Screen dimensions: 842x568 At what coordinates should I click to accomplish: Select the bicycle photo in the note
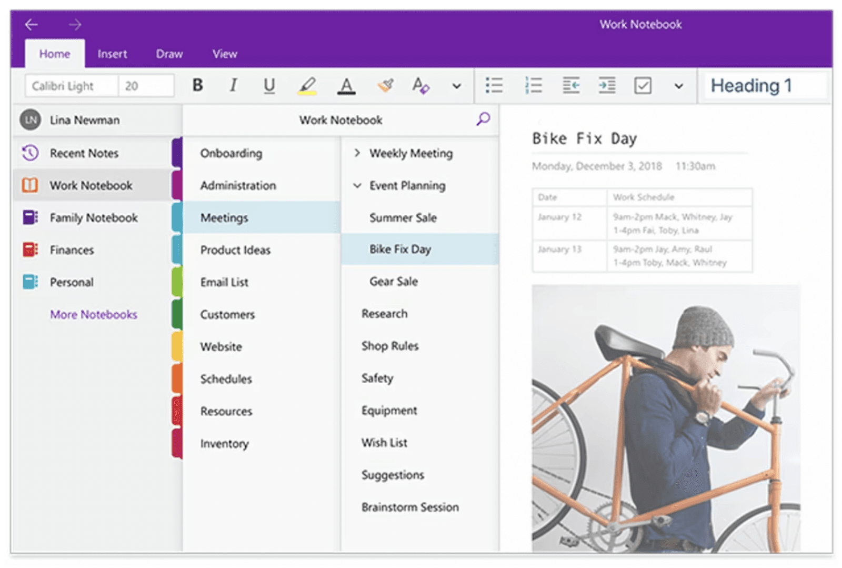click(x=666, y=418)
